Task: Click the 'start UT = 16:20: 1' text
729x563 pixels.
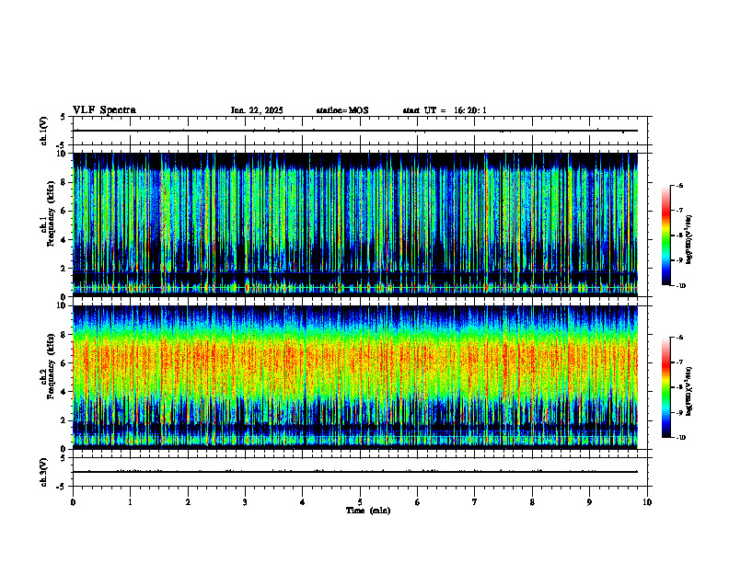Action: pos(445,110)
